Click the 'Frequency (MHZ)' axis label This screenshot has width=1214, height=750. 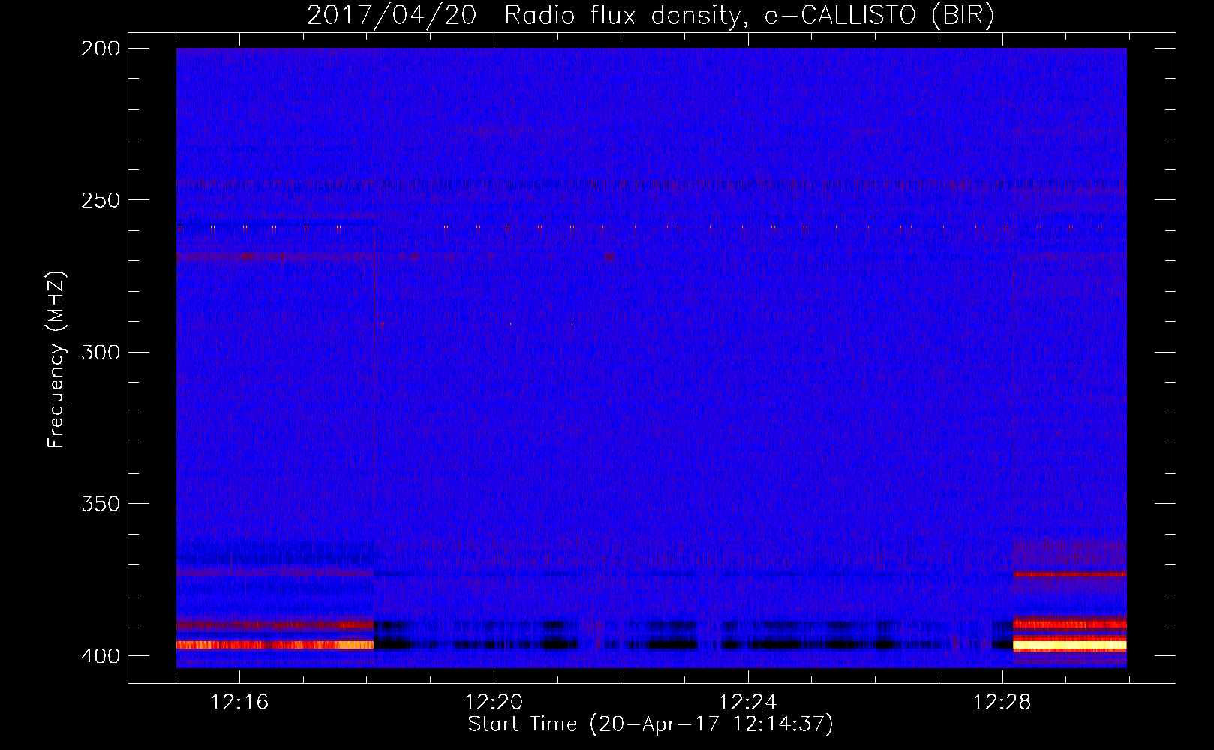(56, 359)
